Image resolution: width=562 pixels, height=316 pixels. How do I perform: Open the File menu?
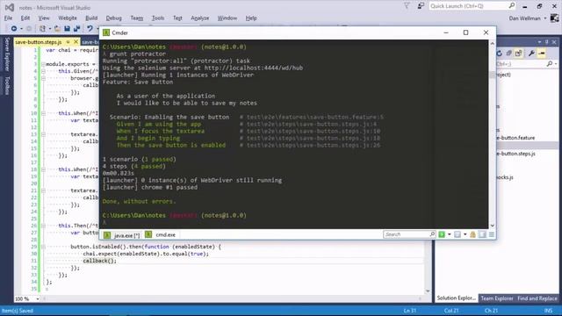8,18
